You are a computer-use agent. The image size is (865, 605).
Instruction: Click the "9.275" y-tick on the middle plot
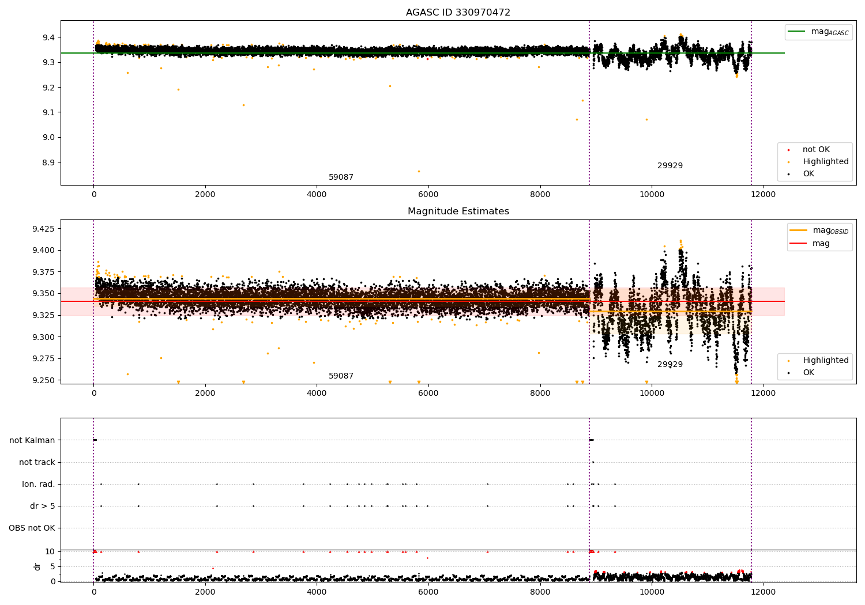[x=43, y=359]
